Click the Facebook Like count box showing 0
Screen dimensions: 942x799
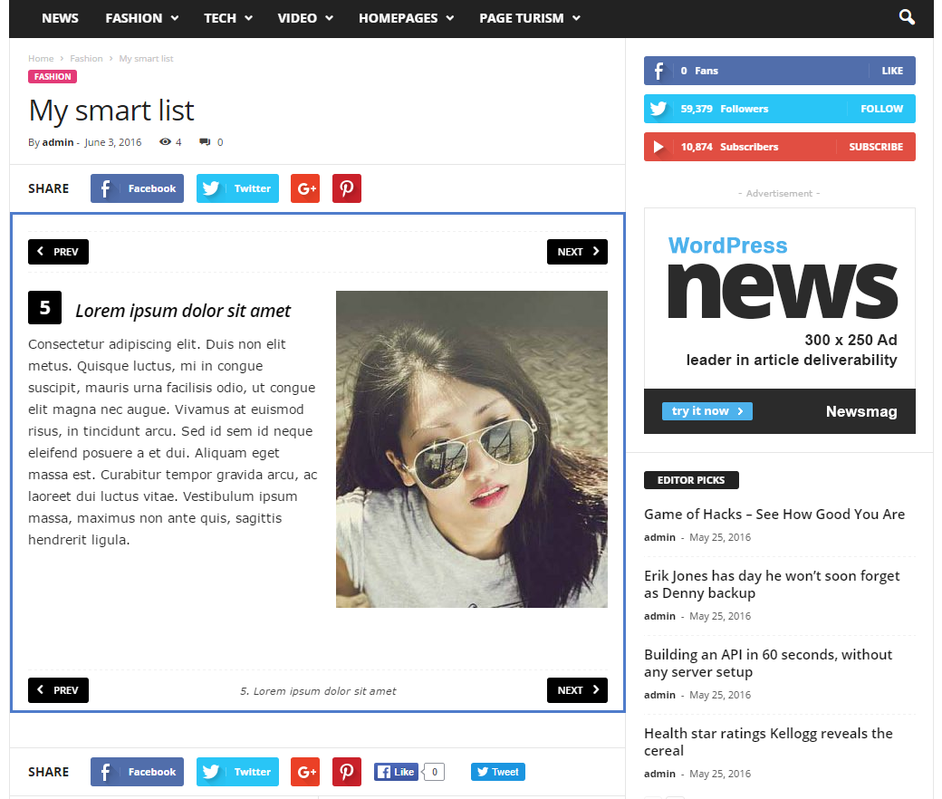pos(435,772)
